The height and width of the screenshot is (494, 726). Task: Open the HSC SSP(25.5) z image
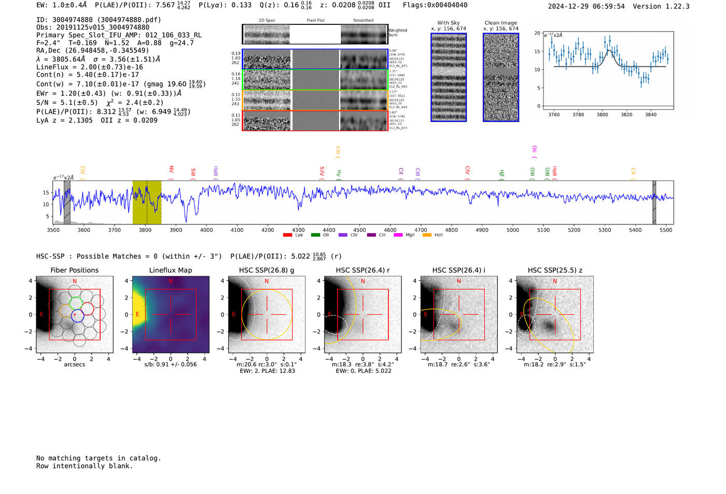point(555,315)
